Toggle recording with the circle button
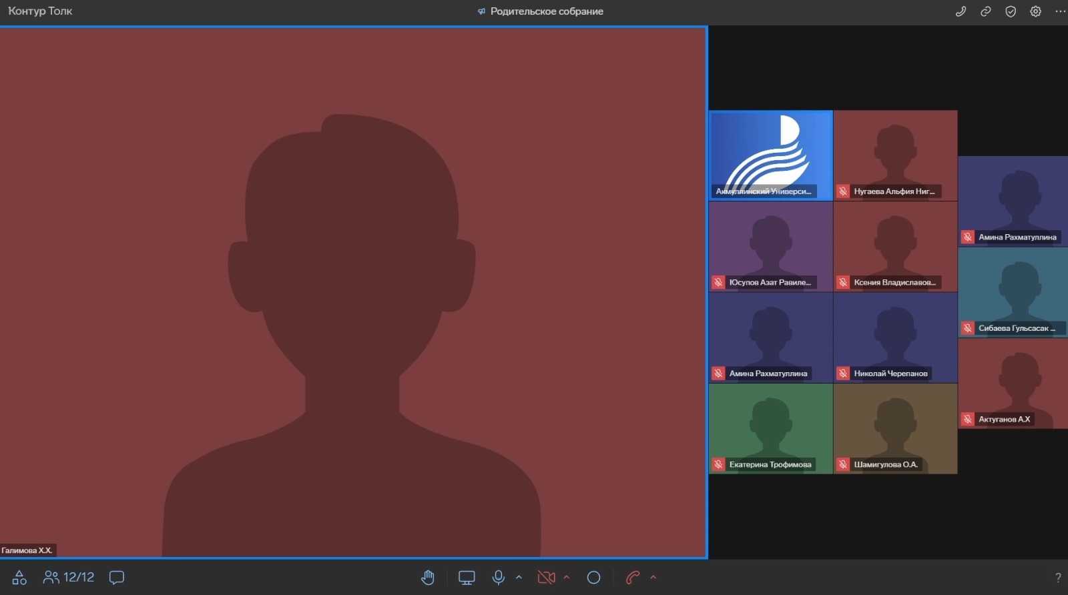 593,578
